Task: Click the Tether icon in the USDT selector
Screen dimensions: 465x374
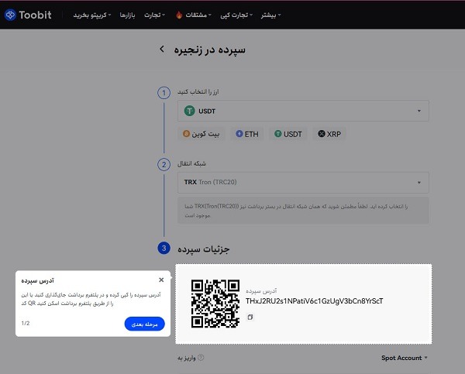Action: pyautogui.click(x=190, y=111)
